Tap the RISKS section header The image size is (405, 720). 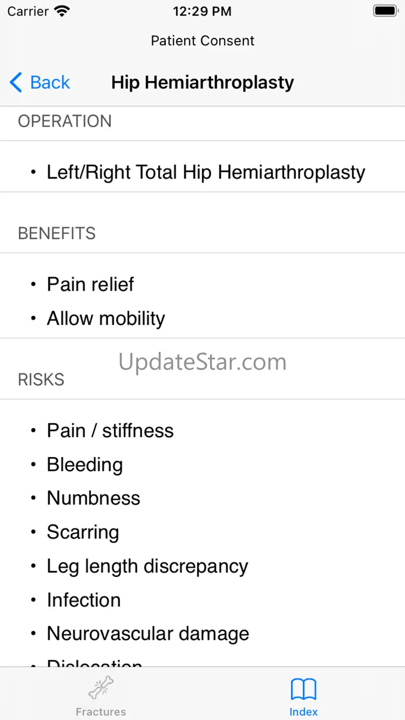point(42,379)
